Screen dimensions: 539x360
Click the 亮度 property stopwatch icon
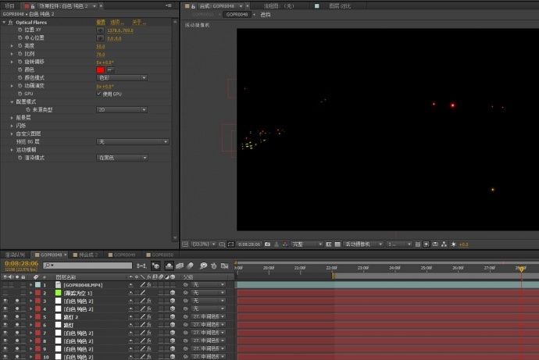20,46
